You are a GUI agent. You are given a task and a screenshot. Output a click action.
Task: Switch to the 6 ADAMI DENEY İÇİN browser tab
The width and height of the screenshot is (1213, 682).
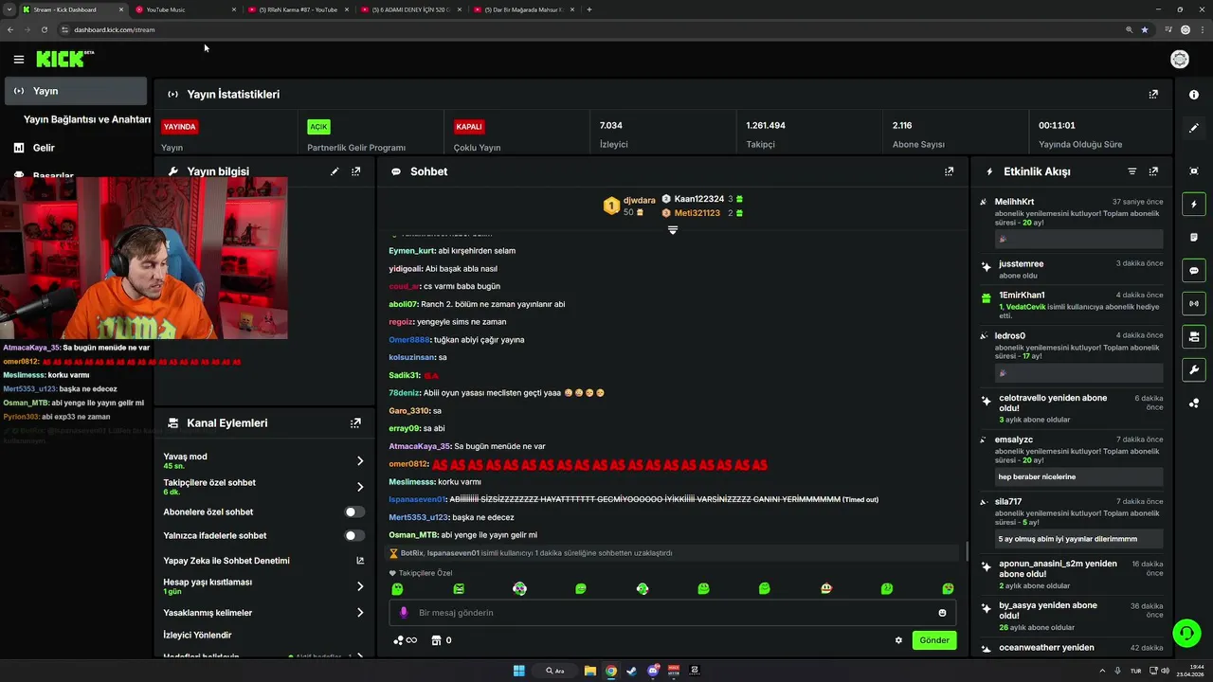click(x=410, y=9)
